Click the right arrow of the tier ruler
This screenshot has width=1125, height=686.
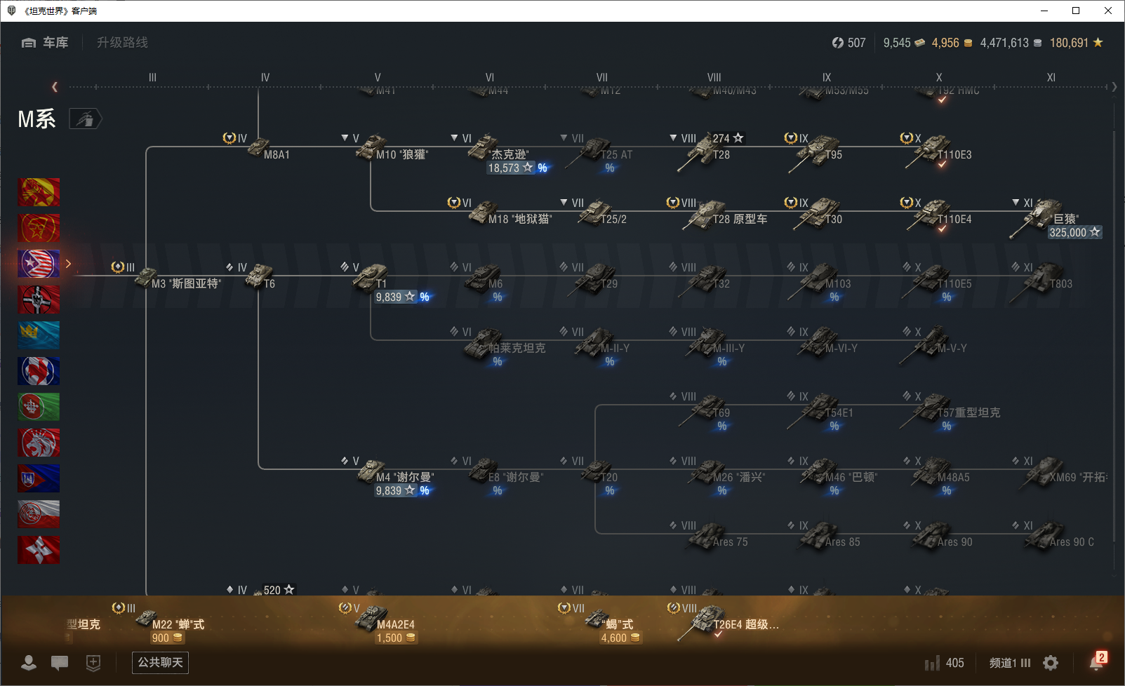[x=1114, y=87]
